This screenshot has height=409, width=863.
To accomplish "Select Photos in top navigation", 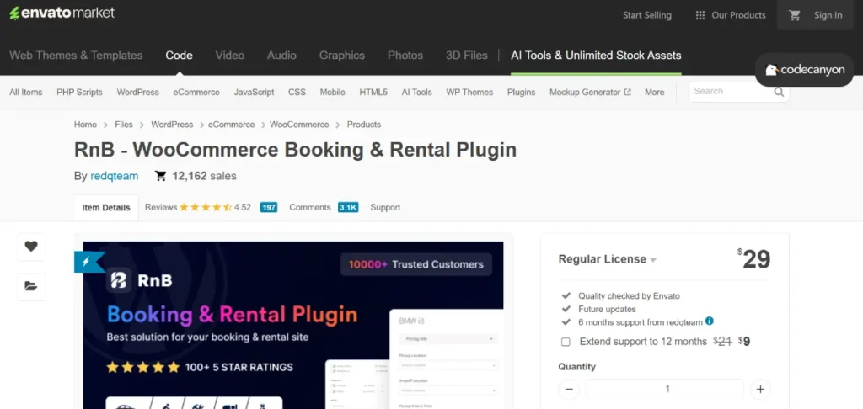I will point(405,56).
